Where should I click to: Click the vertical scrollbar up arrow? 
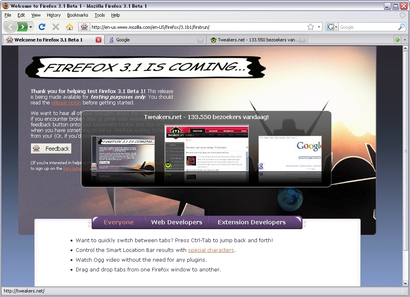coord(405,48)
